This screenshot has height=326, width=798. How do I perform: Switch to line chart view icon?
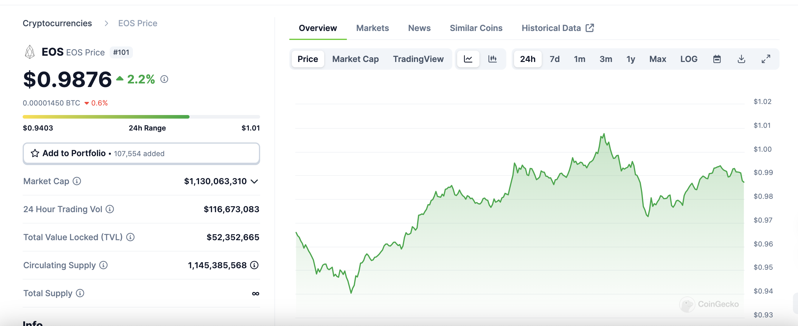click(x=468, y=59)
